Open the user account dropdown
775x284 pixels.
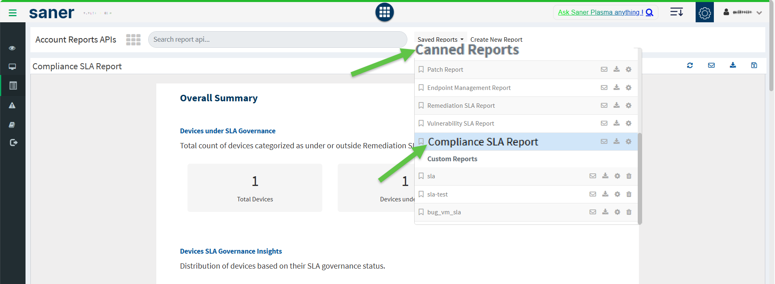pyautogui.click(x=743, y=13)
